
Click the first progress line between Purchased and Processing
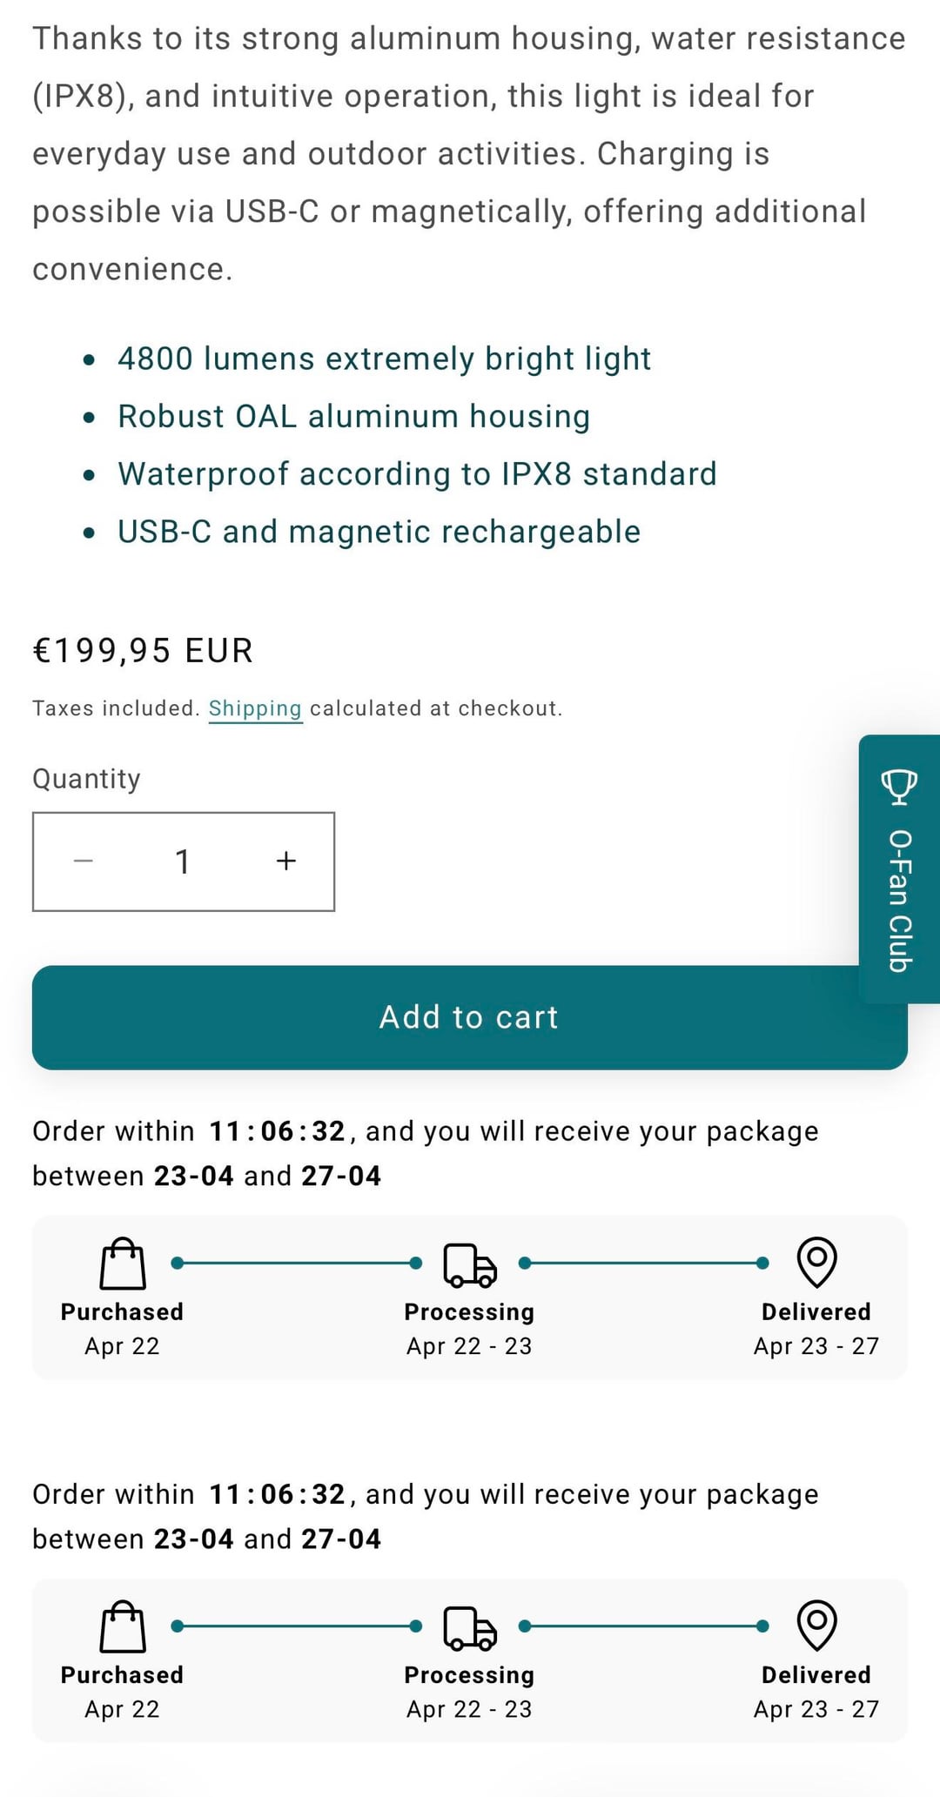point(296,1263)
